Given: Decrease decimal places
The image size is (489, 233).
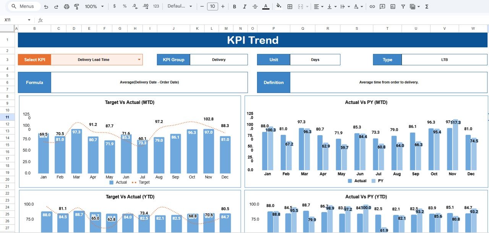Looking at the screenshot, I should point(135,6).
